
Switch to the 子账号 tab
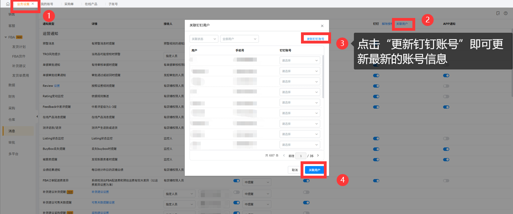pyautogui.click(x=113, y=4)
